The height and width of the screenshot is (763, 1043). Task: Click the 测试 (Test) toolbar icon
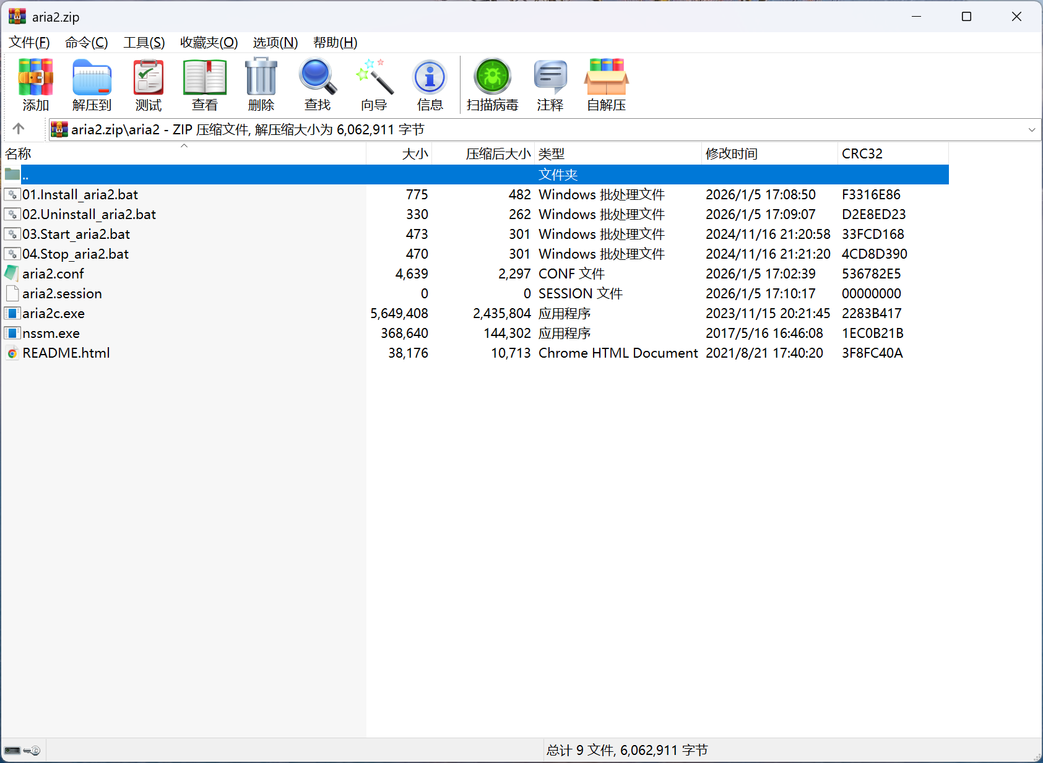(x=149, y=77)
